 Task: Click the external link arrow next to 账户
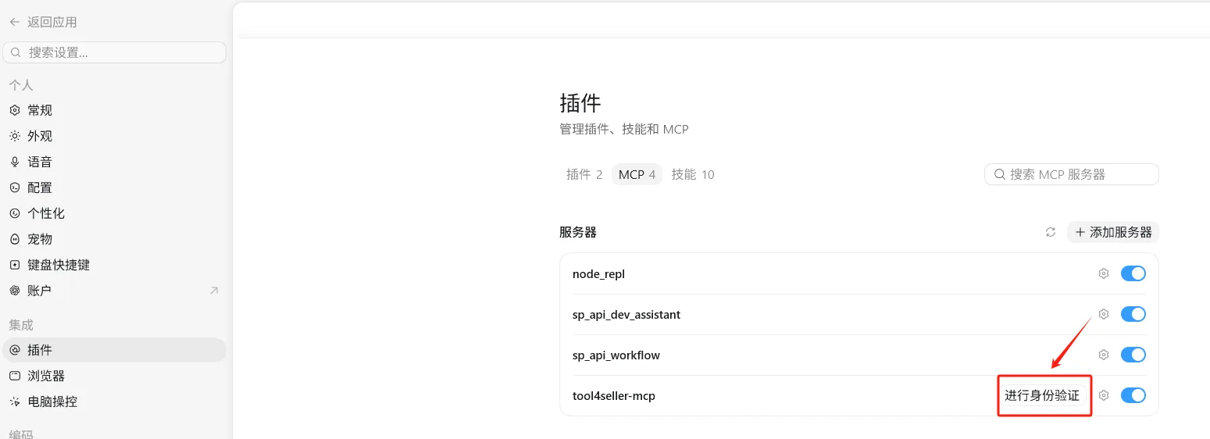[x=214, y=291]
